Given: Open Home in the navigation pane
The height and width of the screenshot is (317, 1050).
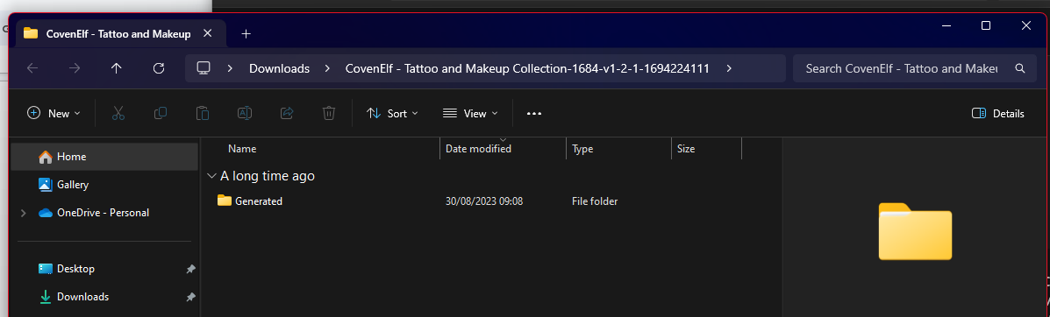Looking at the screenshot, I should (105, 157).
